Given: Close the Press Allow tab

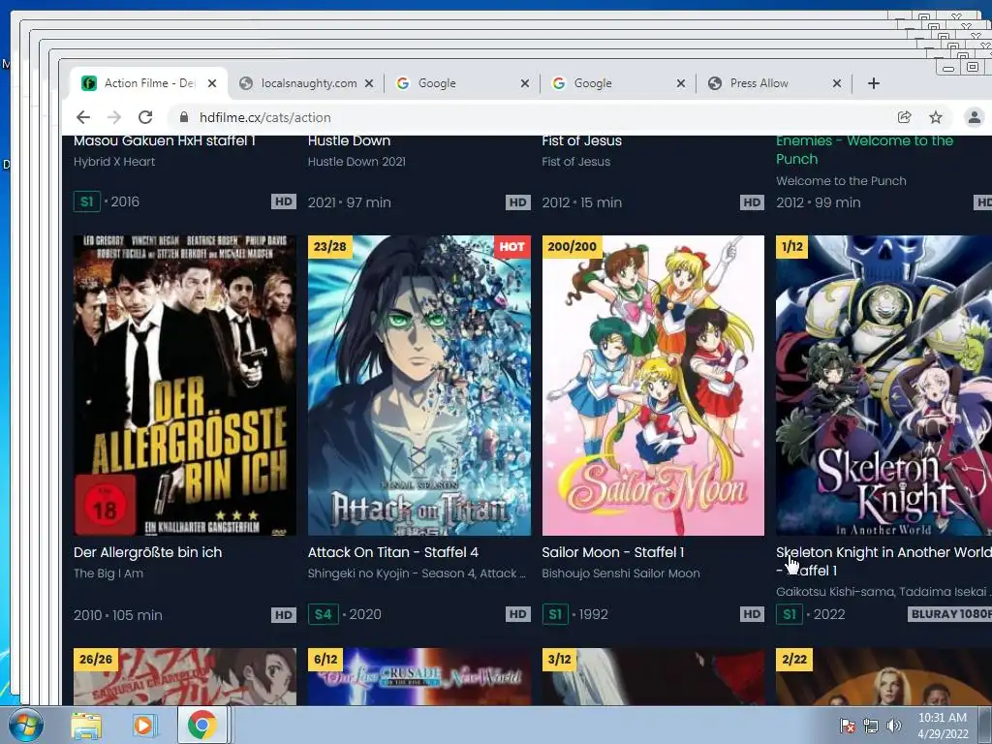Looking at the screenshot, I should click(x=836, y=83).
